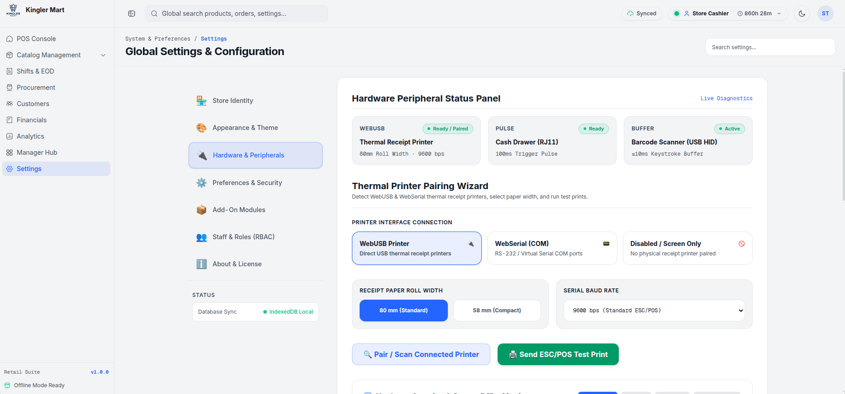The image size is (845, 394).
Task: Switch to dark mode moon icon
Action: point(802,14)
